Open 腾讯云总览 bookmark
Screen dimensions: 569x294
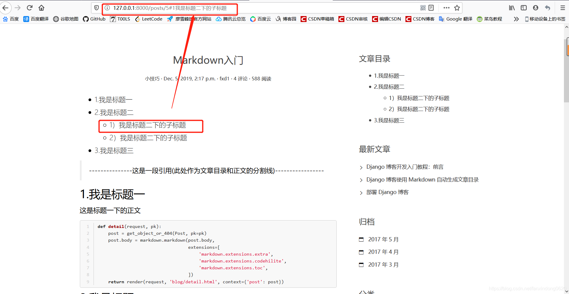click(231, 19)
